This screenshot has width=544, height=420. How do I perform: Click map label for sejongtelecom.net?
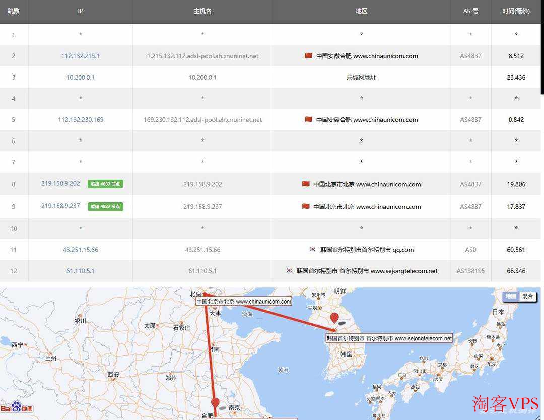(389, 338)
